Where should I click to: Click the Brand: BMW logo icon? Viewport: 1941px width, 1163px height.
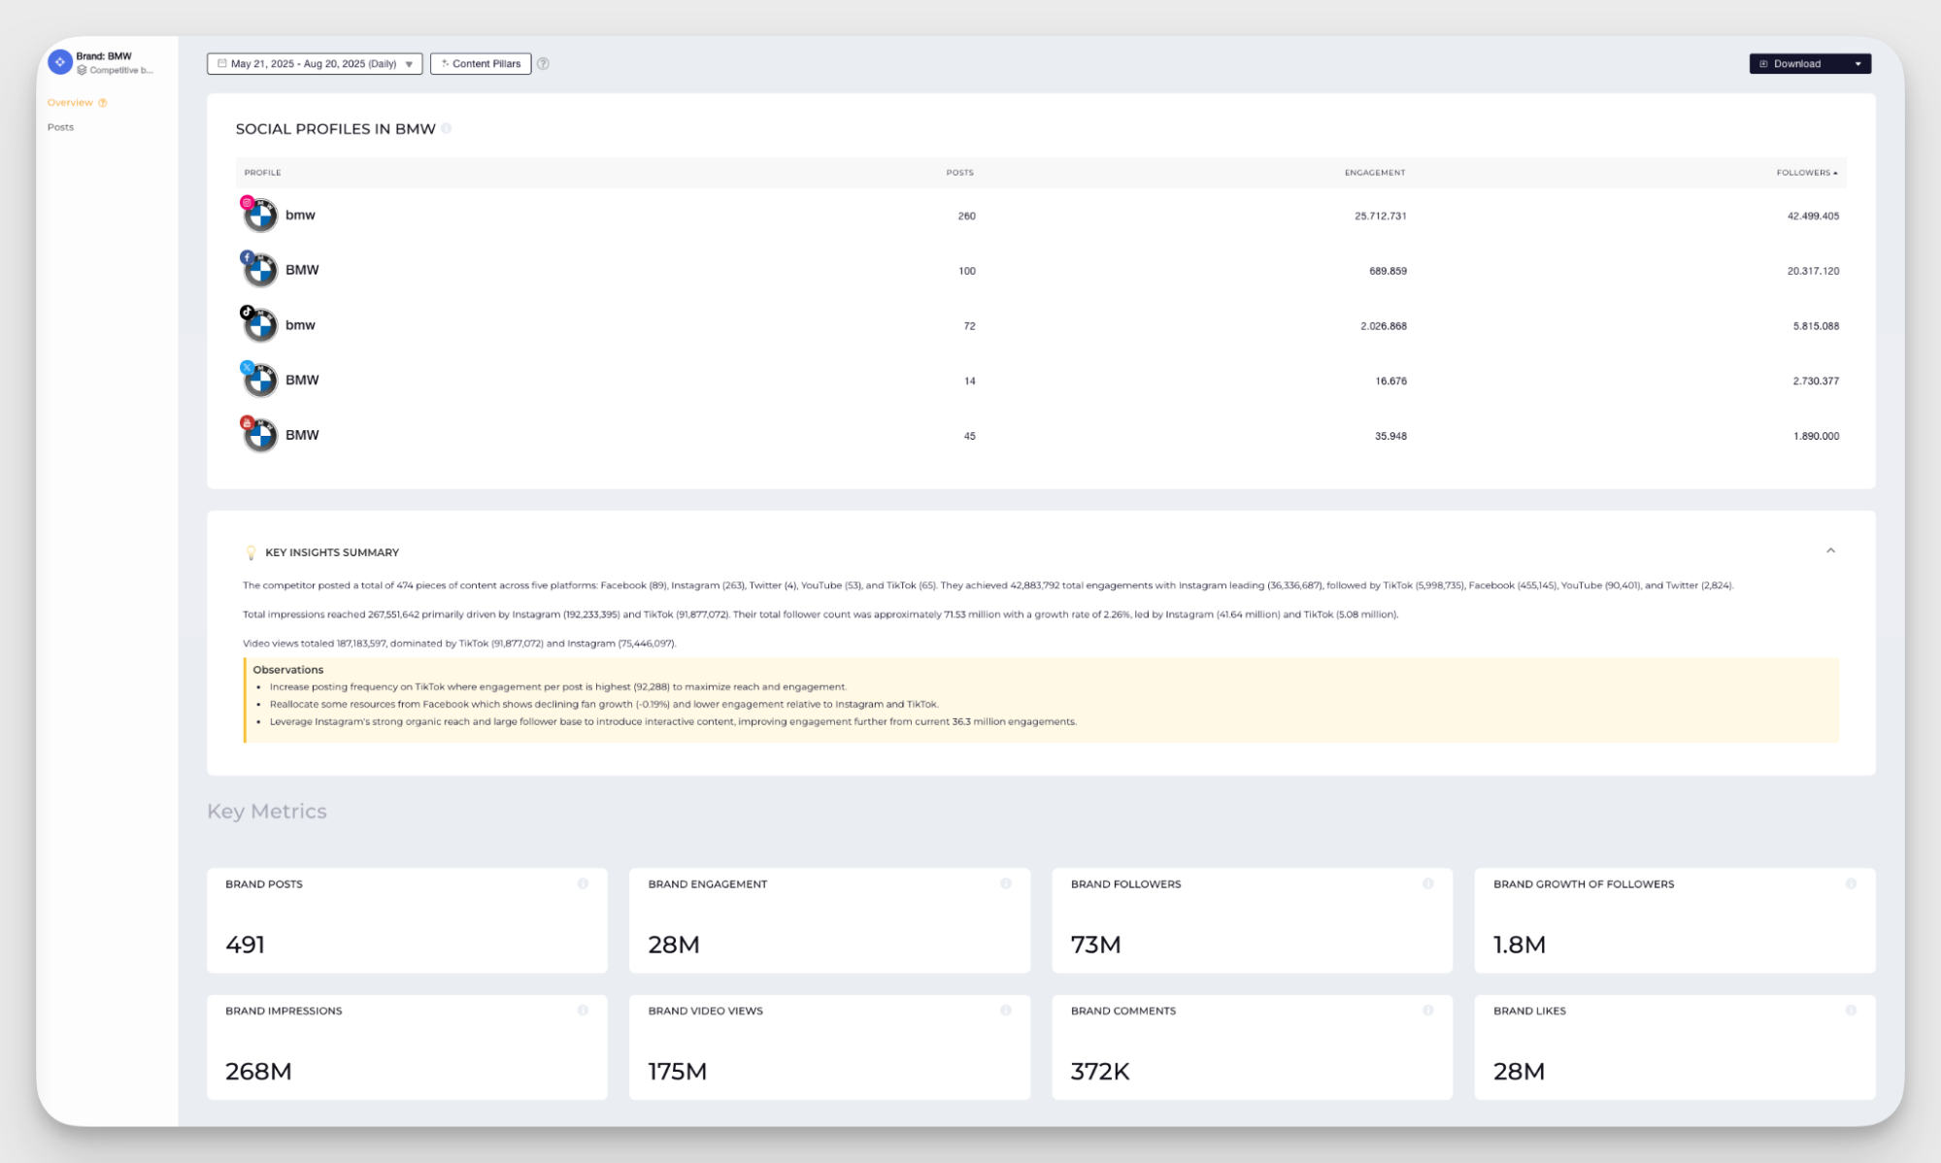click(x=60, y=62)
